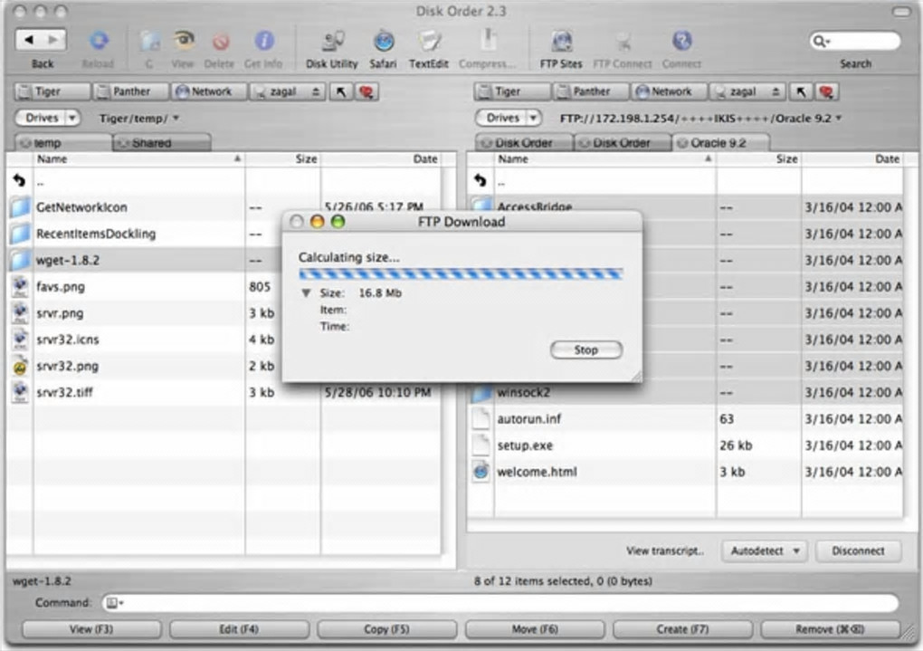
Task: Go forward with the right arrow button
Action: tap(53, 40)
